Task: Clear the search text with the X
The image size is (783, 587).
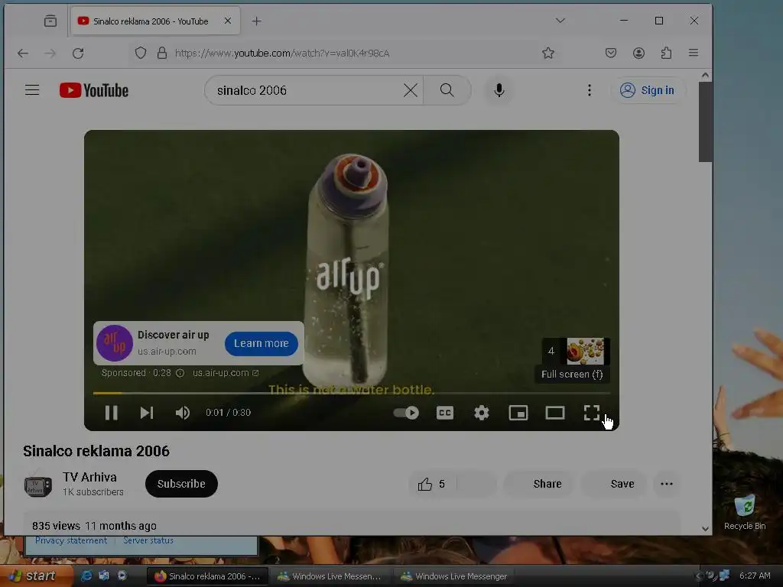Action: 411,90
